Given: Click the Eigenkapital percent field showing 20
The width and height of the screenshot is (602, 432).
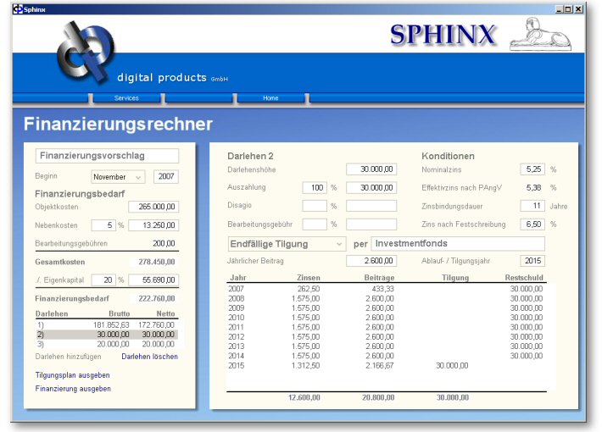Looking at the screenshot, I should (x=103, y=280).
